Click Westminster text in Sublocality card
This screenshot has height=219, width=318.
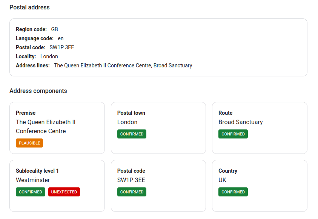[x=33, y=180]
